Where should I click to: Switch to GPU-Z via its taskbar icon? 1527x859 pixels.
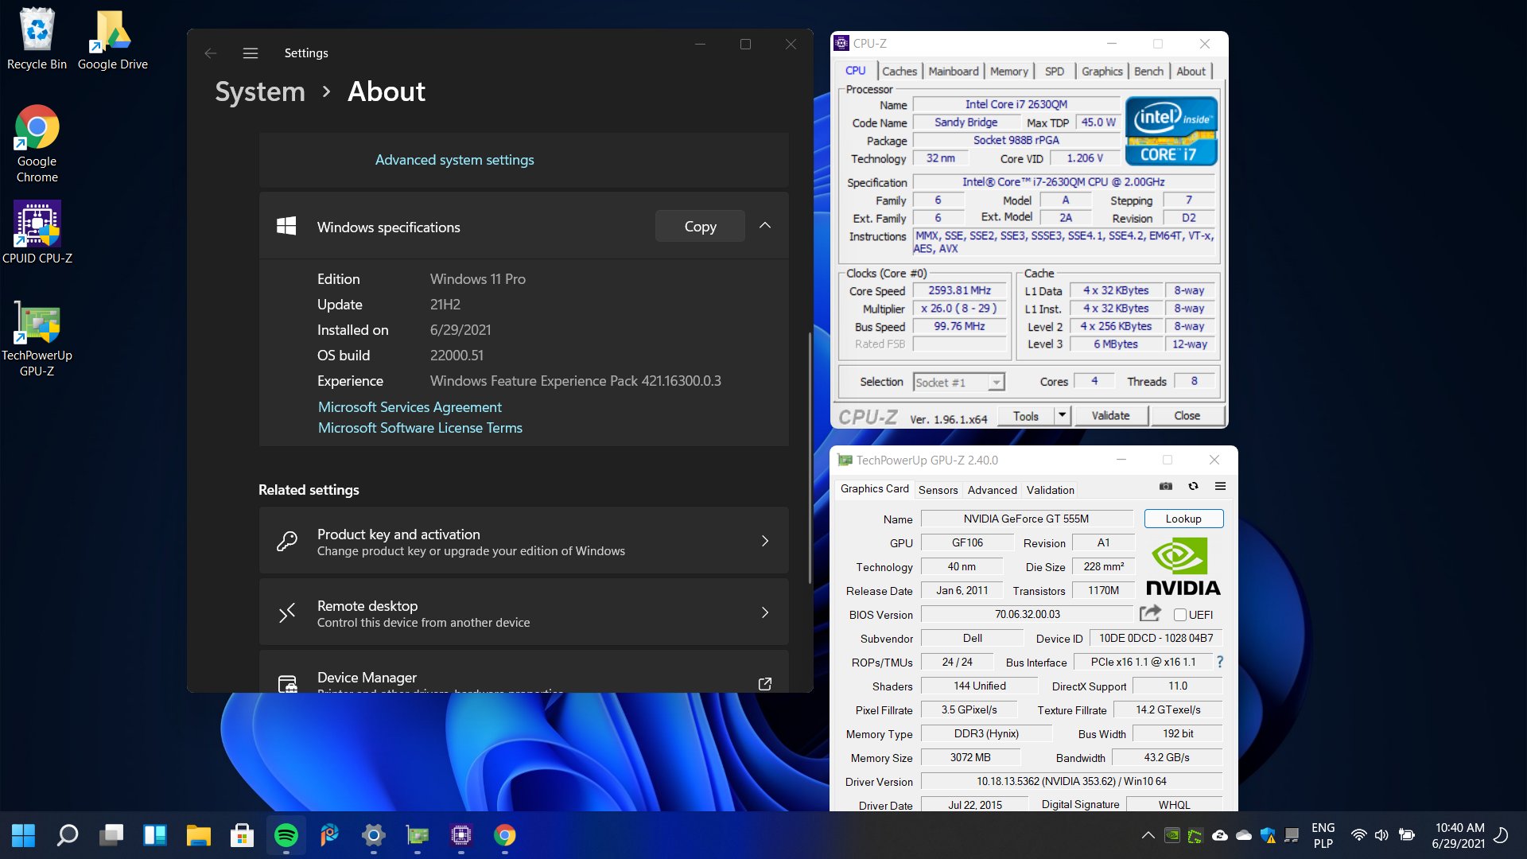click(x=417, y=835)
